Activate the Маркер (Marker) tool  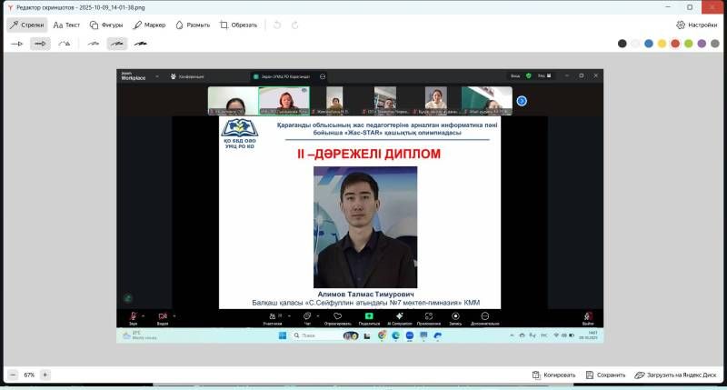coord(148,25)
